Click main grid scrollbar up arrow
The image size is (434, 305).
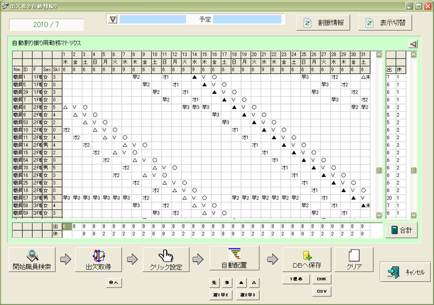[x=379, y=55]
